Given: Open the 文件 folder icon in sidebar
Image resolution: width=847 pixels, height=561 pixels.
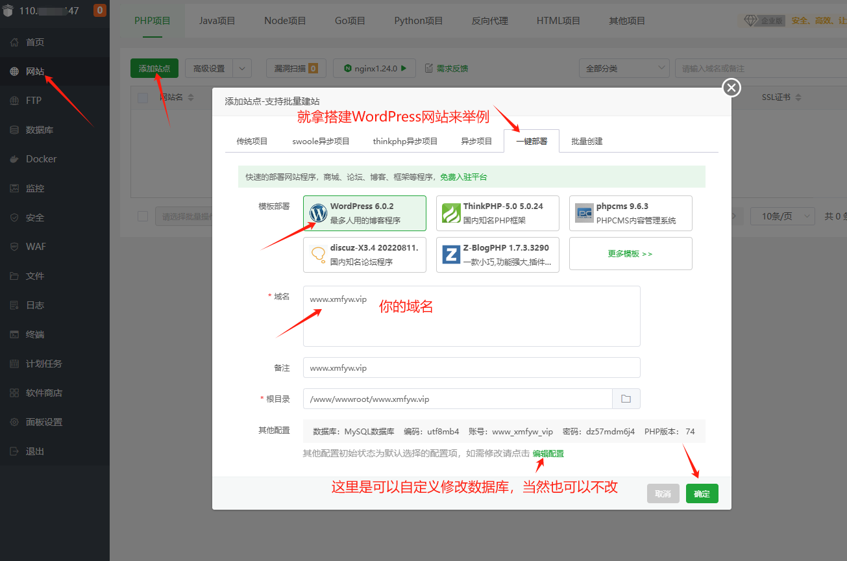Looking at the screenshot, I should point(14,276).
